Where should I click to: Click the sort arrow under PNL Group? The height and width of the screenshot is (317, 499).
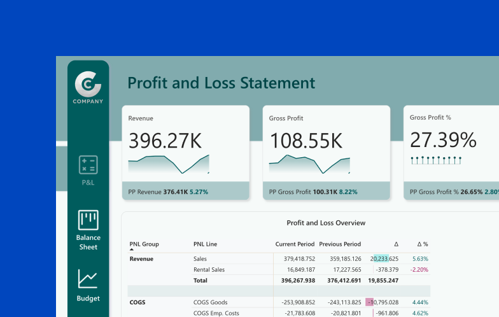point(132,250)
